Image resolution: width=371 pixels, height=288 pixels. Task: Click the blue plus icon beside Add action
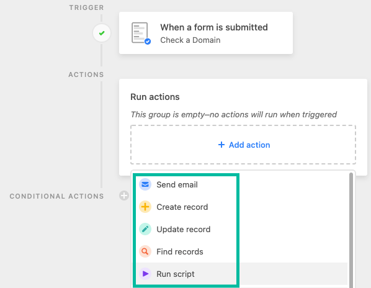[221, 145]
